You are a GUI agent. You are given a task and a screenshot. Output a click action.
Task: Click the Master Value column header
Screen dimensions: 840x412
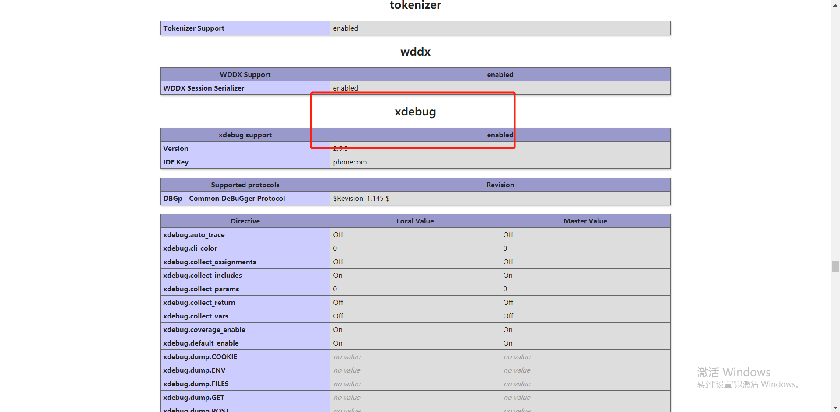pos(585,221)
